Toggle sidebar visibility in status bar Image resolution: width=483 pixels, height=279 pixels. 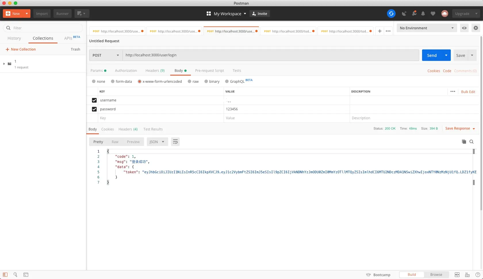coord(5,275)
